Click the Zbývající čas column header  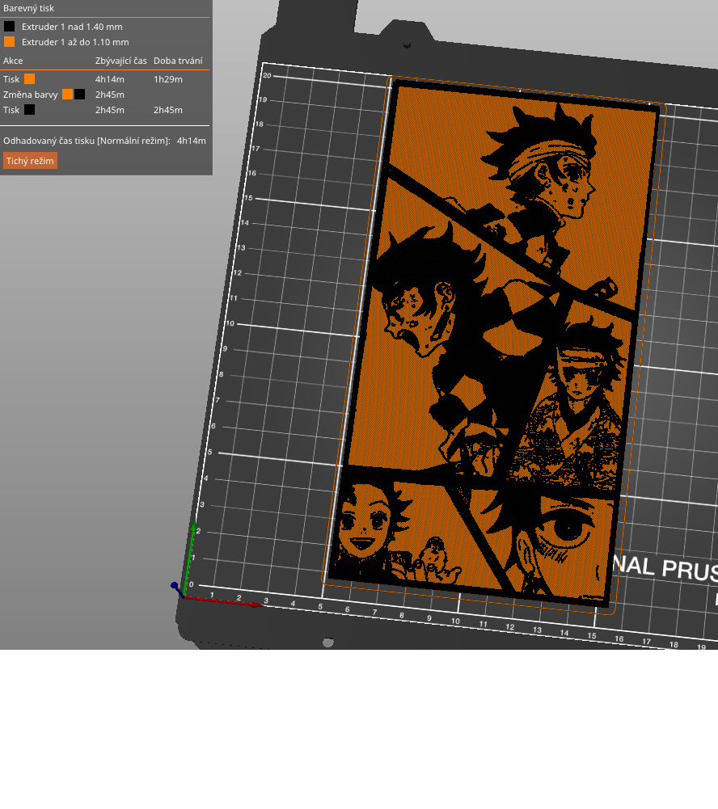[120, 61]
